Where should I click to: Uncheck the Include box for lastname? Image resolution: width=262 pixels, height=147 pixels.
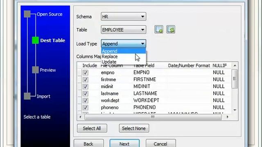tap(86, 94)
